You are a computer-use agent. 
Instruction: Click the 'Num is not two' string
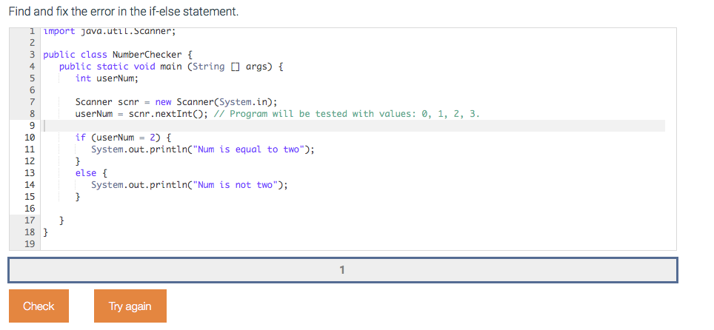(236, 185)
